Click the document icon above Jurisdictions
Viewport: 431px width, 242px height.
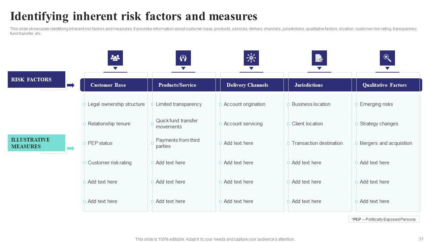(319, 58)
